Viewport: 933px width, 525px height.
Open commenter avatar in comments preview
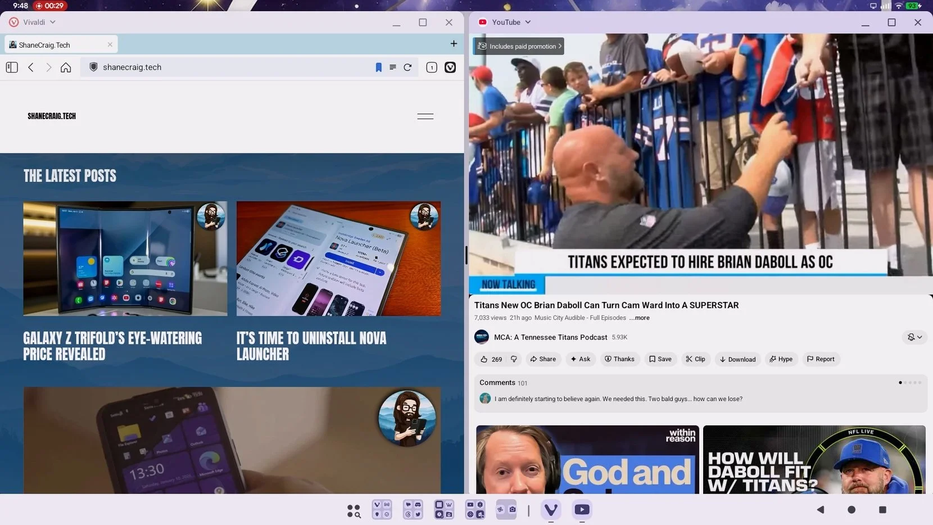tap(485, 399)
